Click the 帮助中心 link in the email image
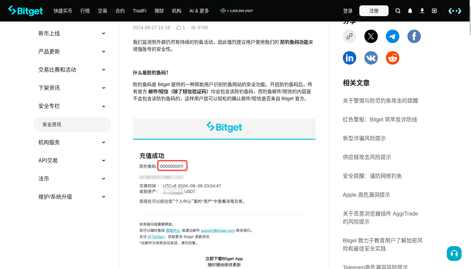Image resolution: width=471 pixels, height=269 pixels. click(173, 230)
